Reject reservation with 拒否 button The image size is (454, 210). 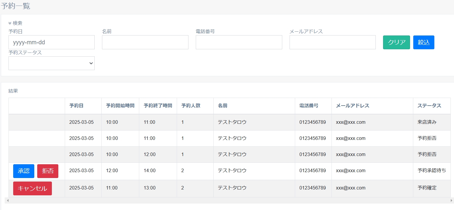coord(48,171)
